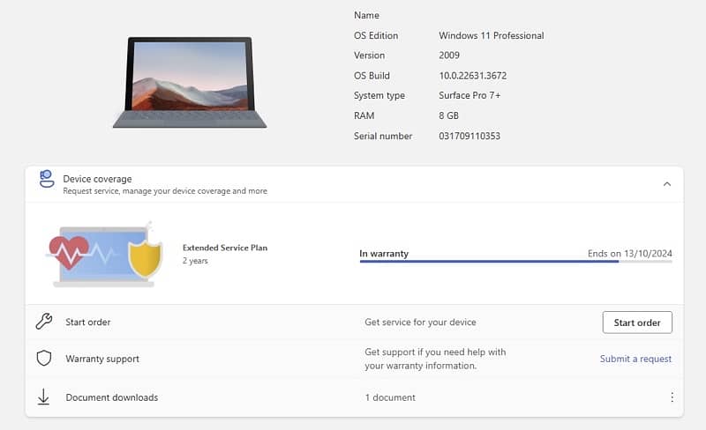
Task: Click the shield icon beside Warranty support
Action: pos(44,359)
